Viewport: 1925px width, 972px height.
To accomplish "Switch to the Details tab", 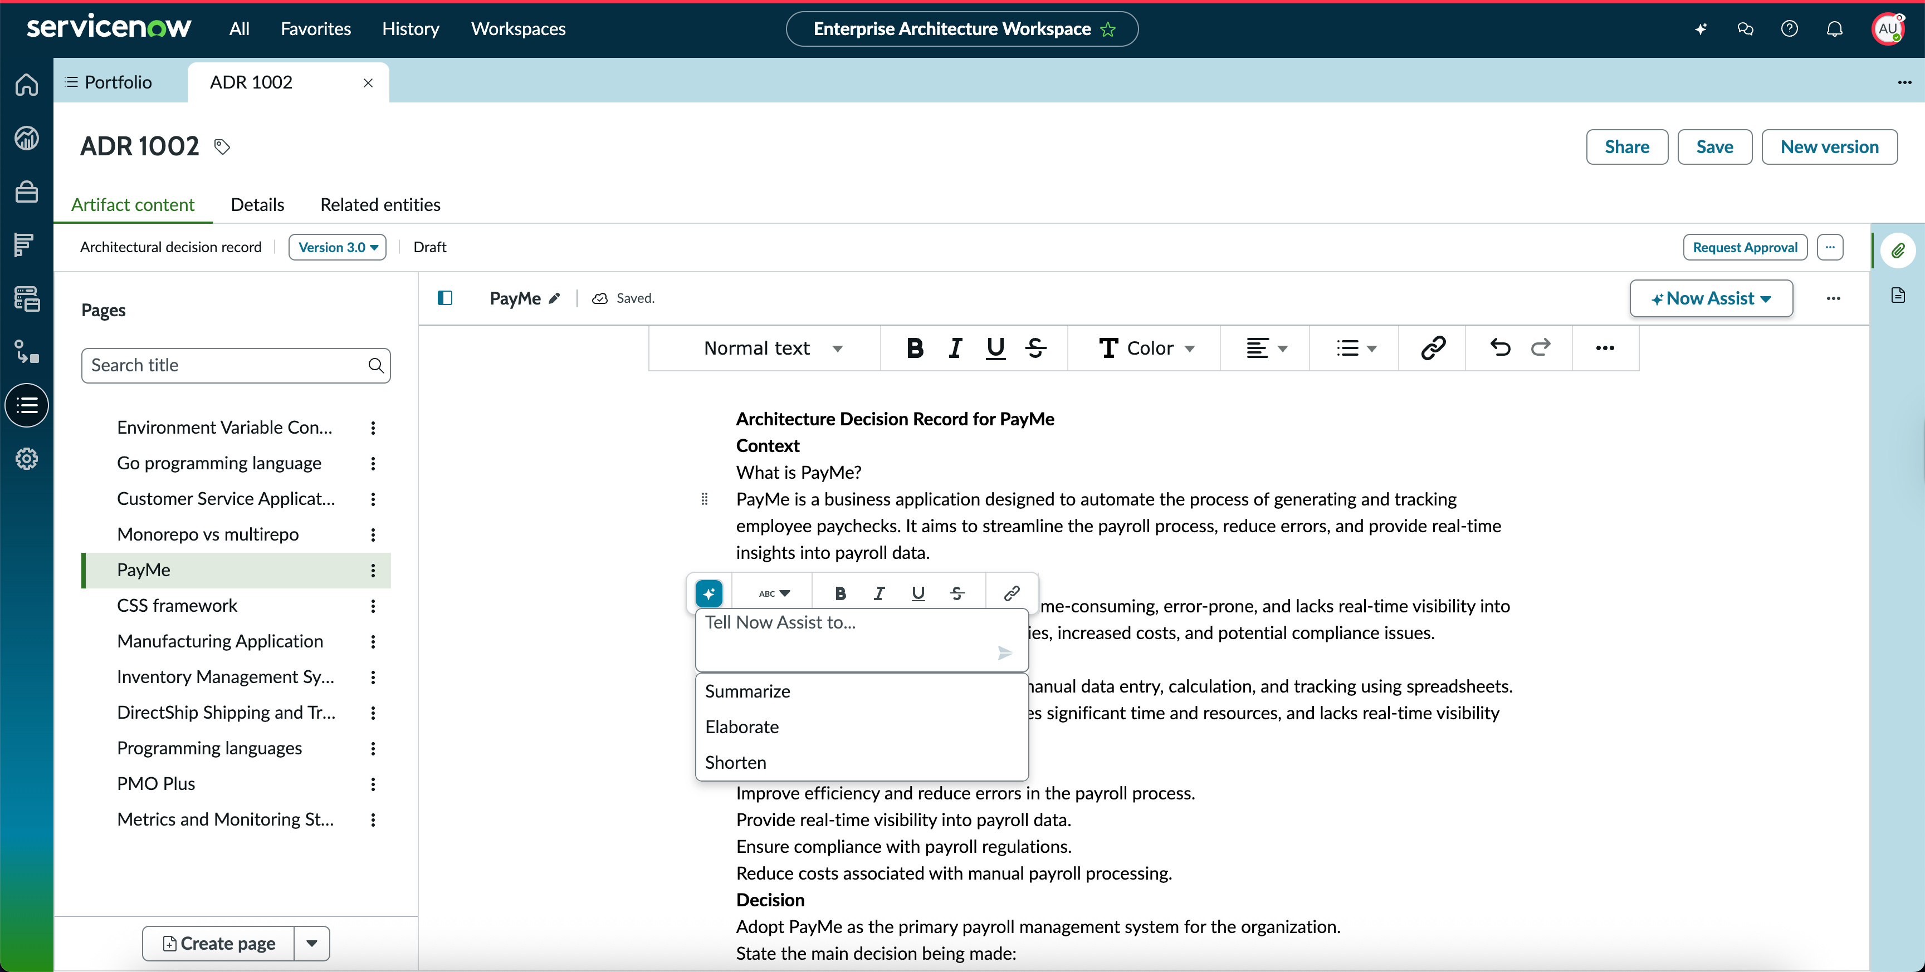I will click(258, 205).
